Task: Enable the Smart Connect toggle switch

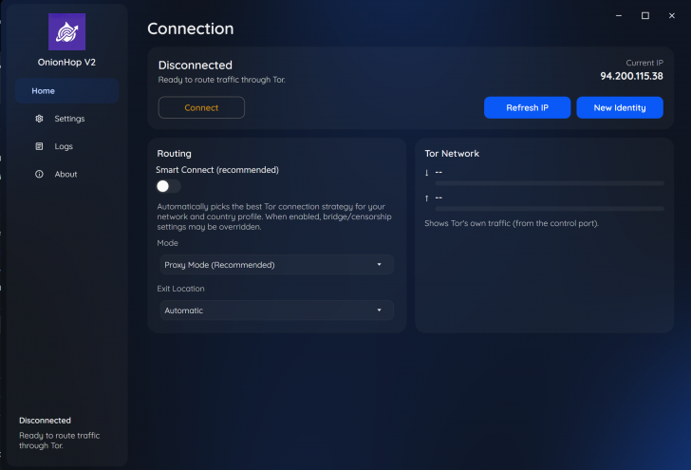Action: pyautogui.click(x=168, y=186)
